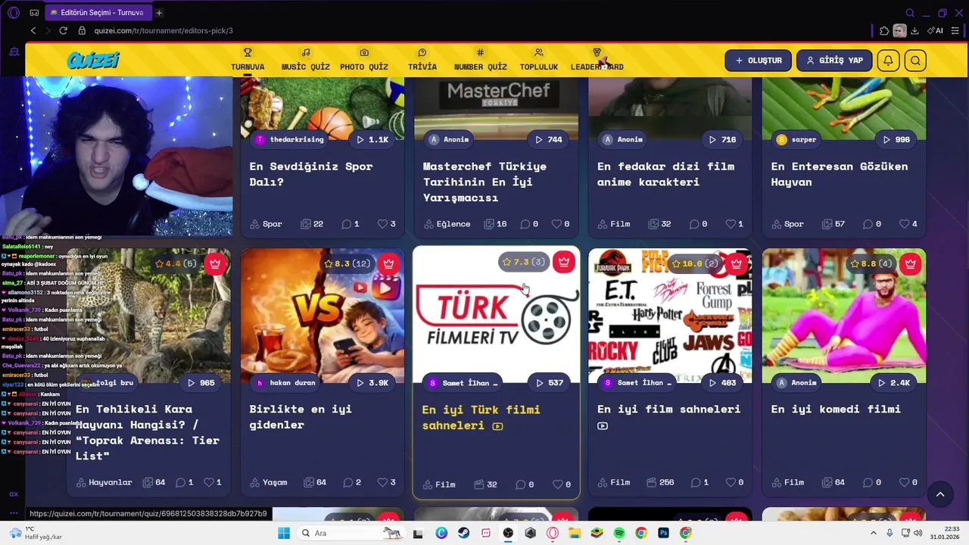
Task: Open the Turnuva menu item
Action: pyautogui.click(x=248, y=60)
